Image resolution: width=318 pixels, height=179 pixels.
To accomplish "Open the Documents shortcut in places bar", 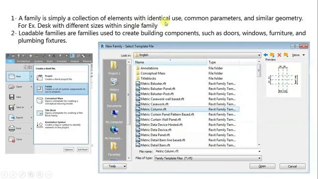I will 114,101.
